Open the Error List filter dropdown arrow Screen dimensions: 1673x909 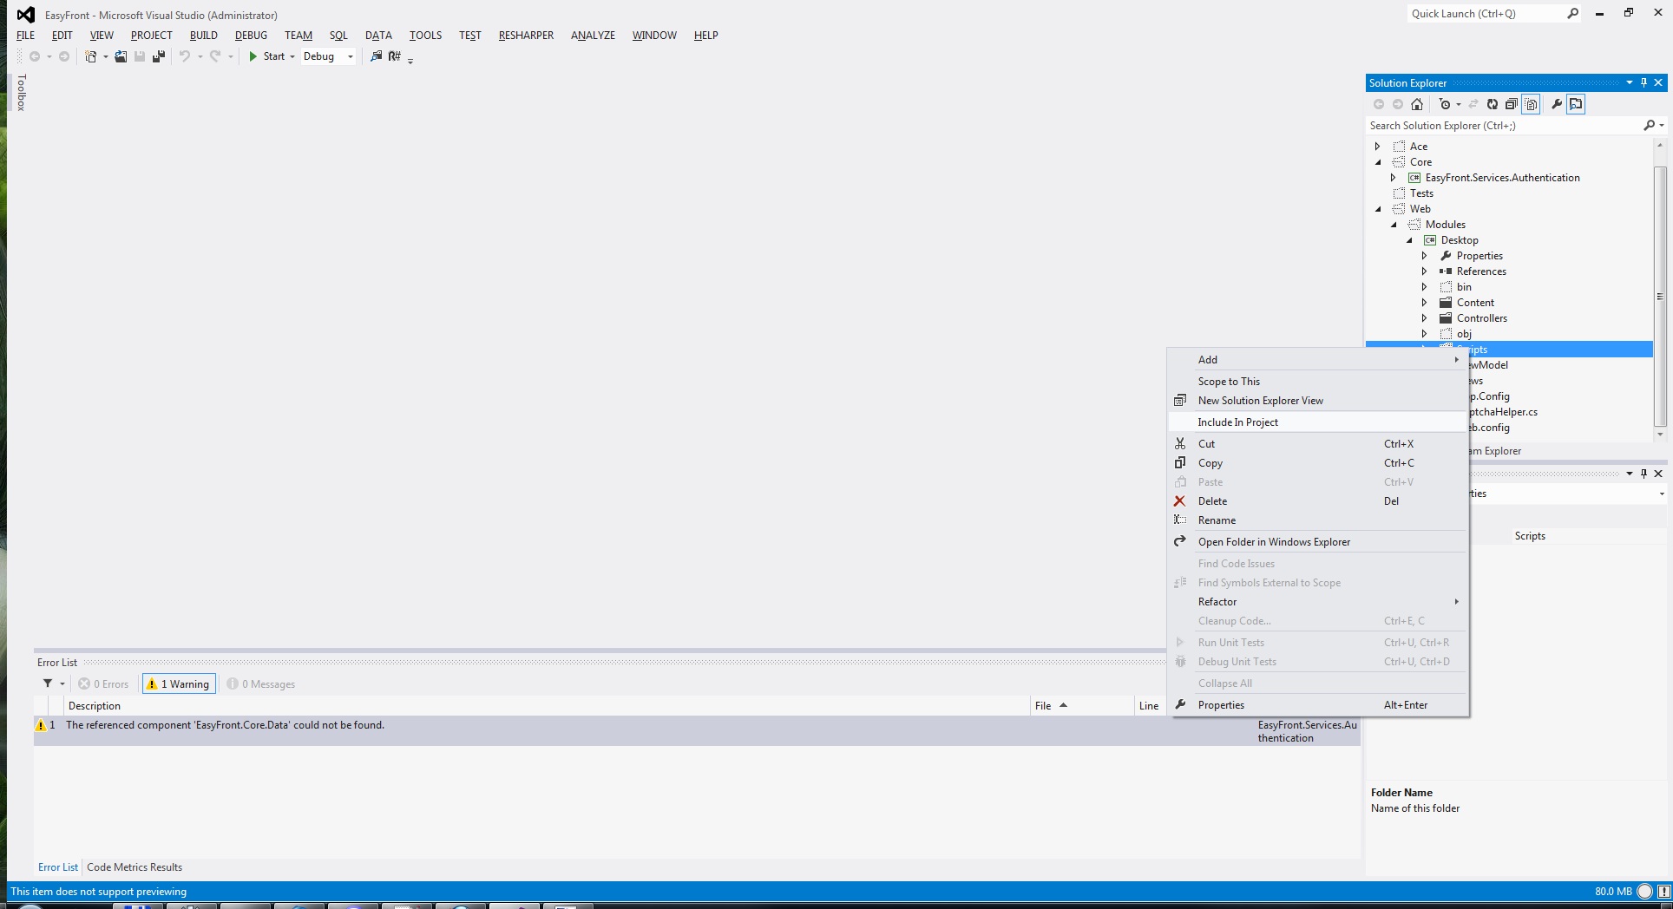point(62,683)
